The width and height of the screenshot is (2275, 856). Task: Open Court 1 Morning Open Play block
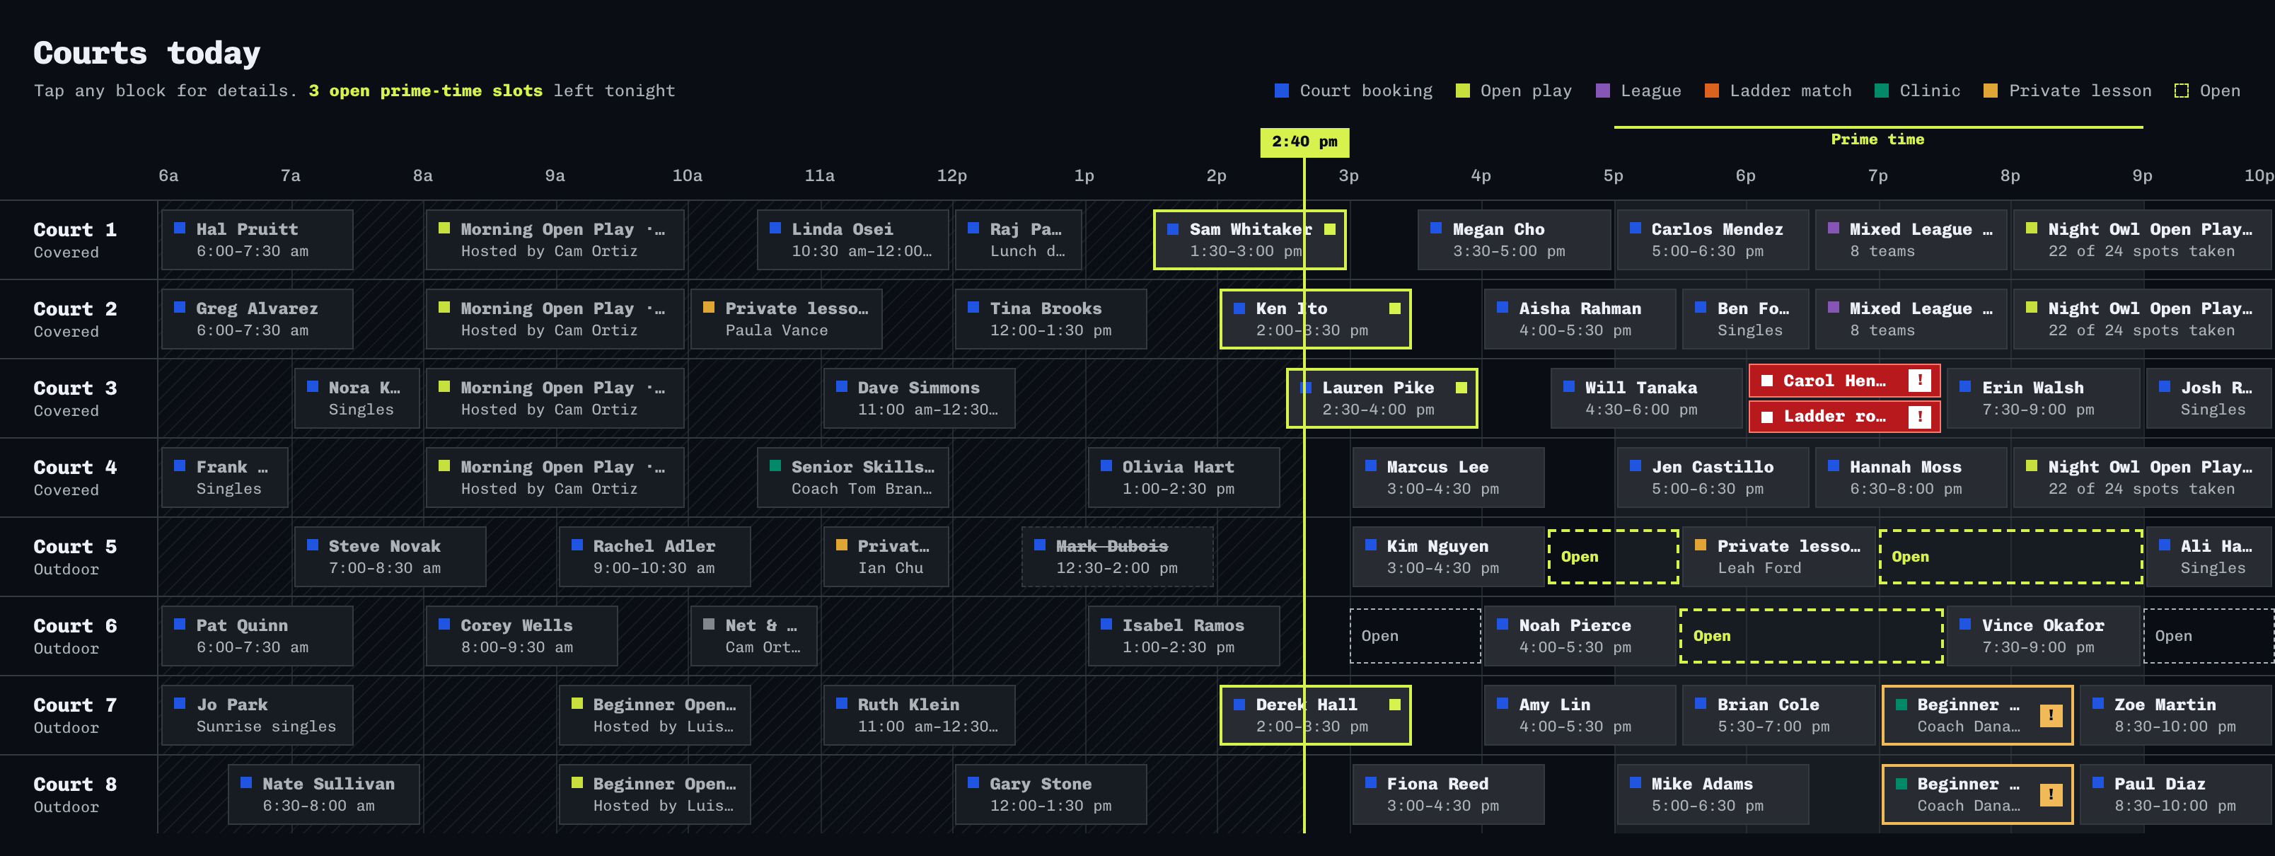pos(555,239)
